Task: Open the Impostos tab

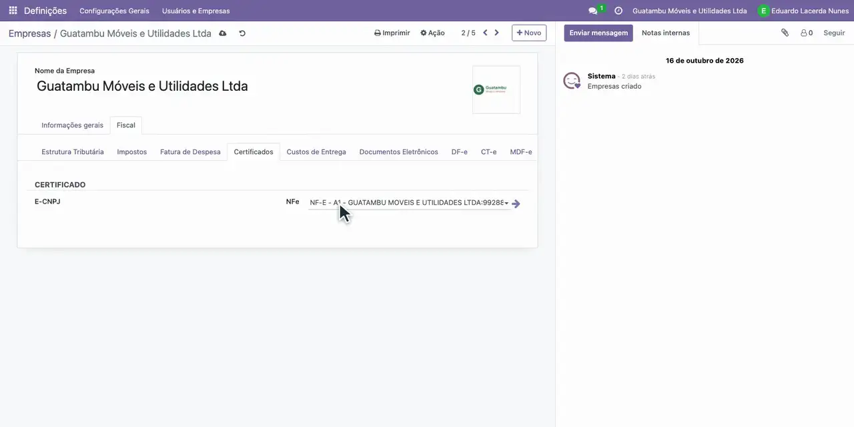Action: point(132,152)
